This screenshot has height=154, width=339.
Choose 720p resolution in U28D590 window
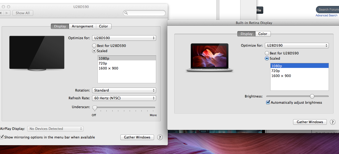pyautogui.click(x=127, y=63)
